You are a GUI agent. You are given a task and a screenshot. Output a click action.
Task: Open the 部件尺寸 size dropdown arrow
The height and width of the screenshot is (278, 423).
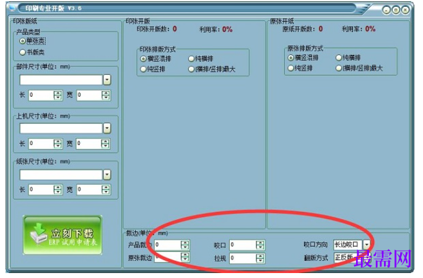click(x=107, y=80)
